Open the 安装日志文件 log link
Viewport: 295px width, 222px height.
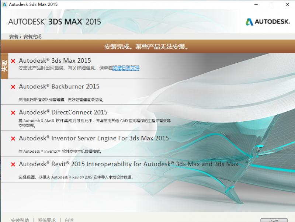coord(126,68)
